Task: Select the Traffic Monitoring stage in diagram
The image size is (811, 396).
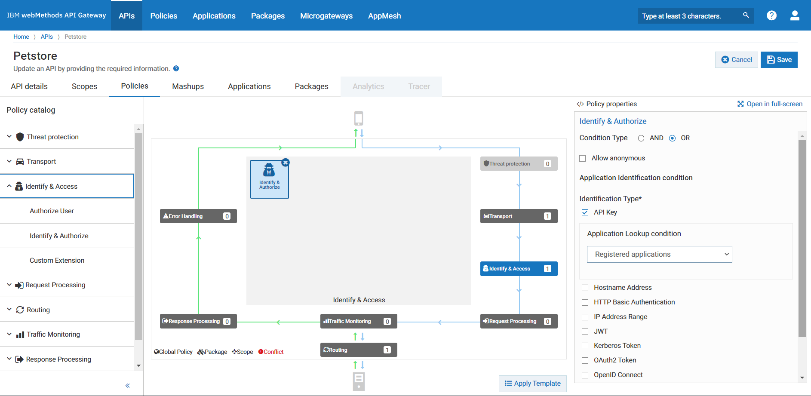Action: pos(359,321)
